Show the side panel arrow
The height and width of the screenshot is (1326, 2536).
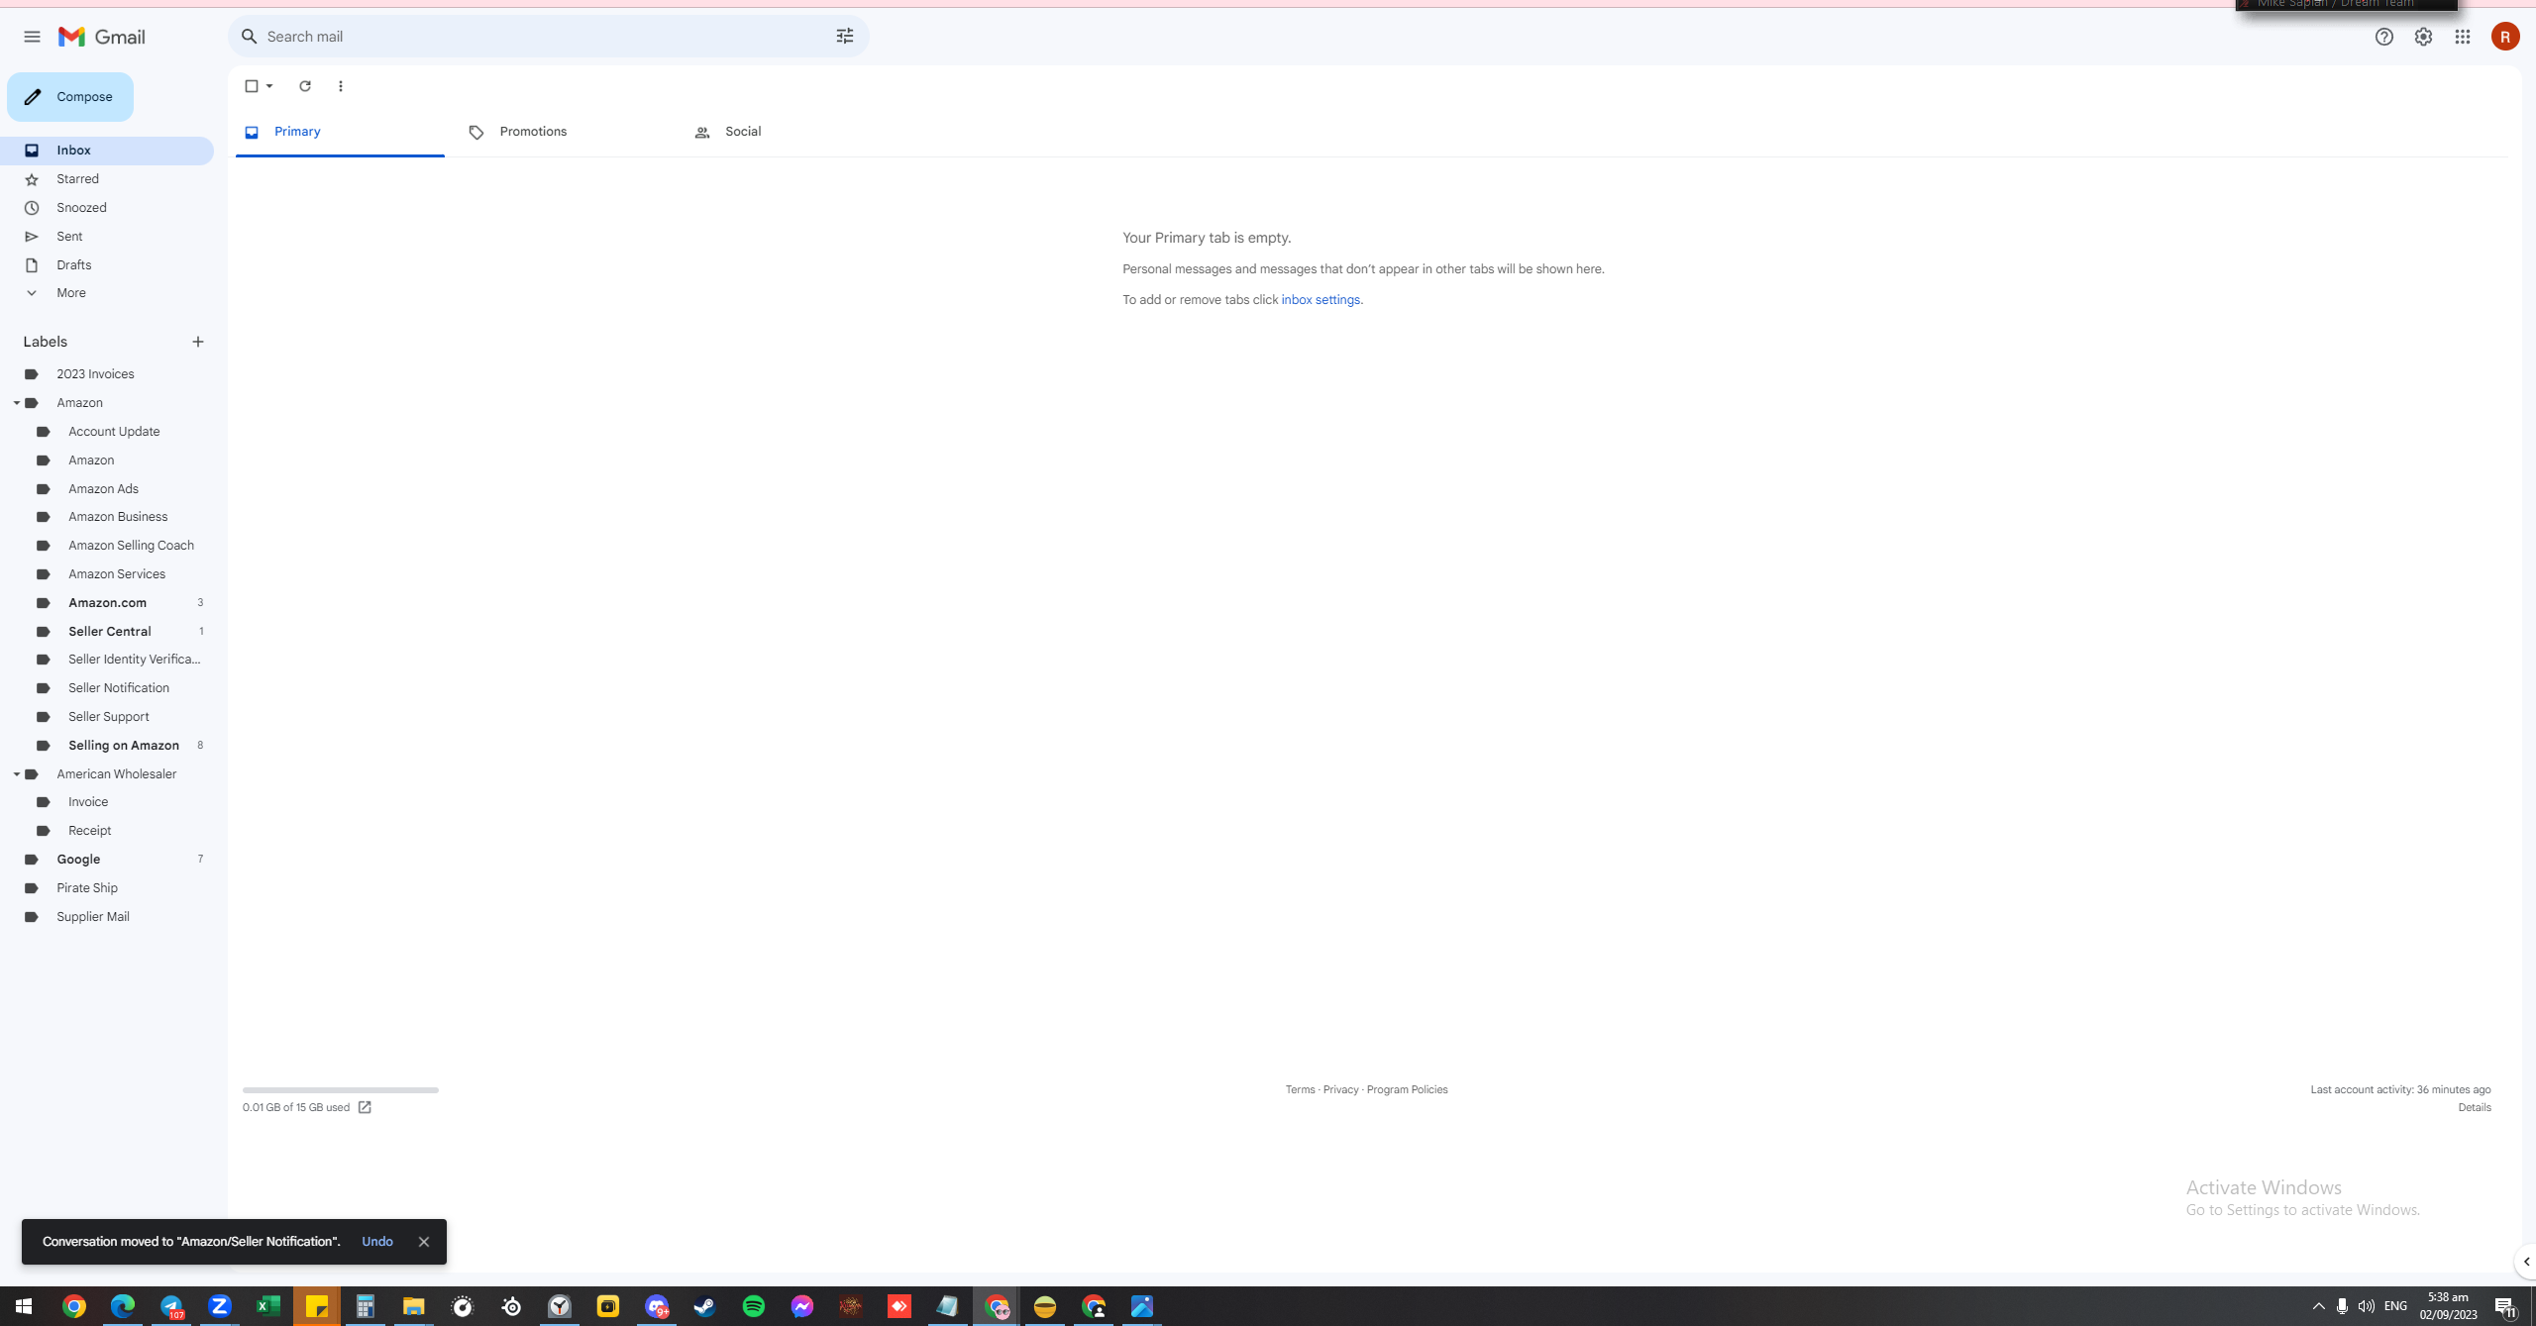(2526, 1262)
